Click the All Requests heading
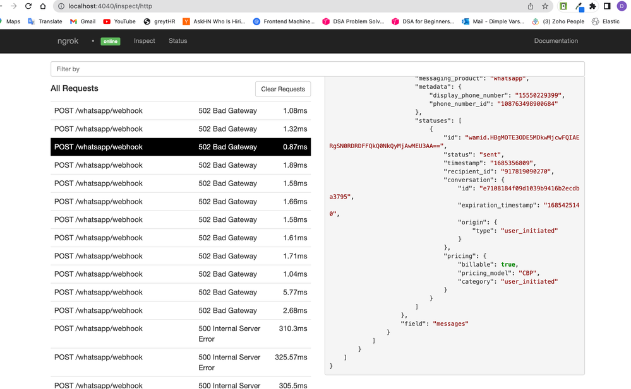Viewport: 631px width, 389px height. [75, 88]
